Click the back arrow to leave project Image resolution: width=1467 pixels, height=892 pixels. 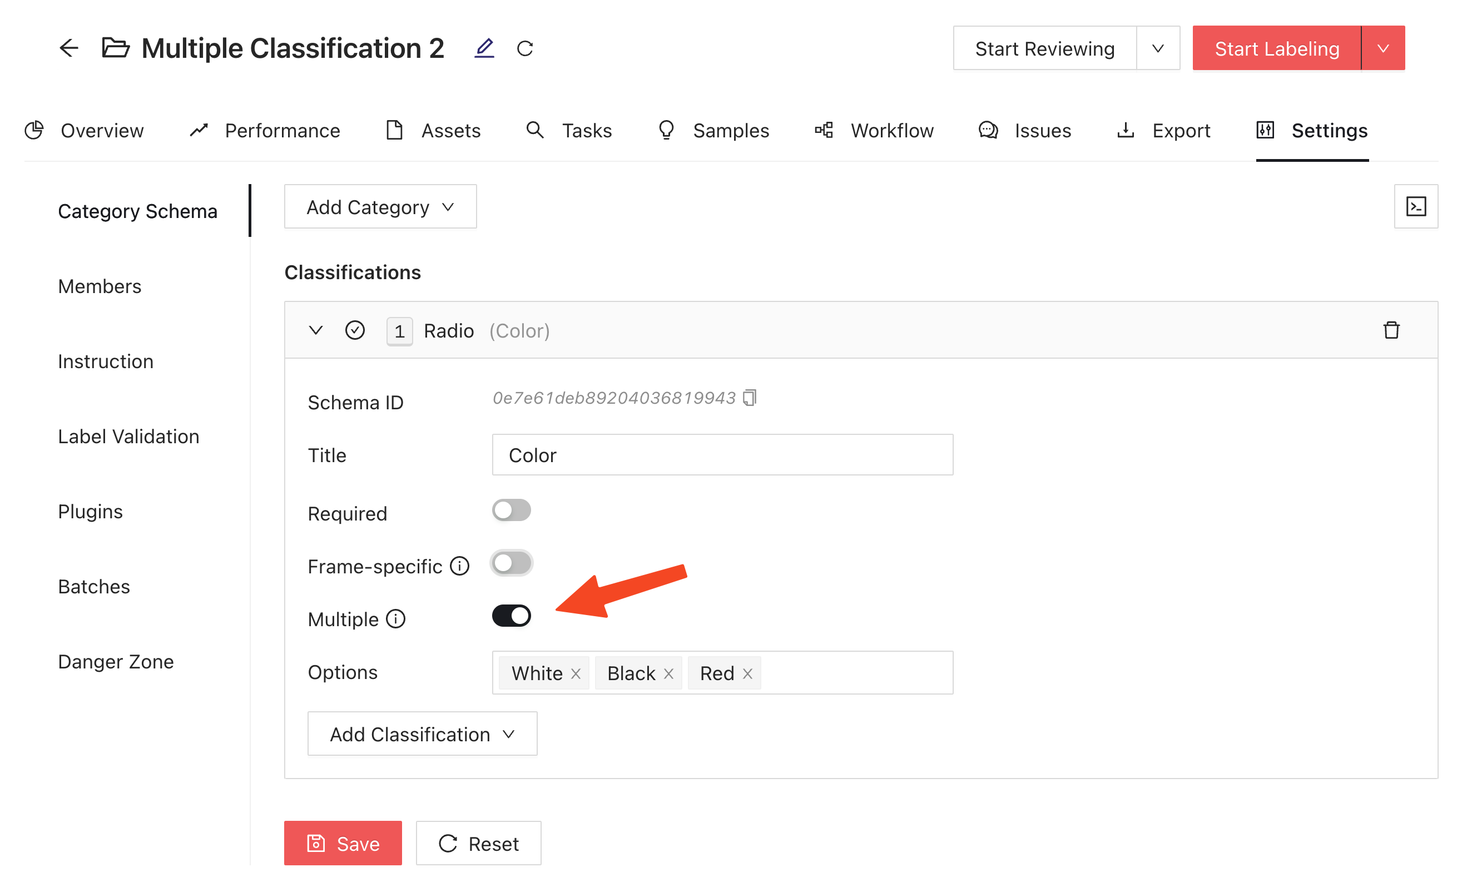68,48
